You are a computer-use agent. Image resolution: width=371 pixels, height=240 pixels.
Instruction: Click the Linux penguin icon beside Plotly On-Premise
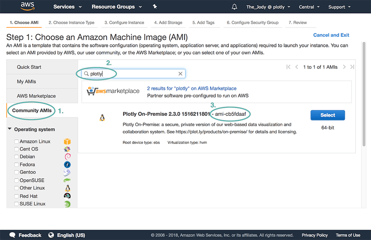point(102,117)
